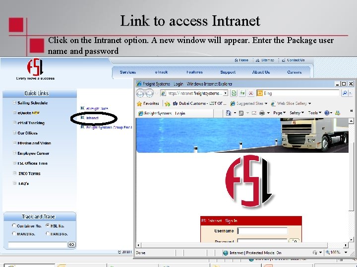357x267 pixels.
Task: Expand the Web Slice Gallery dropdown
Action: [x=309, y=103]
